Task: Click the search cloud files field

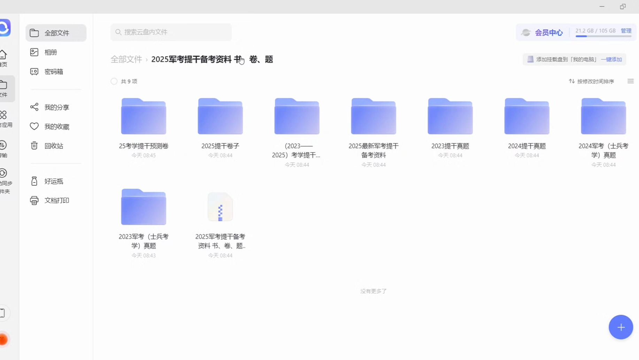Action: click(x=171, y=32)
